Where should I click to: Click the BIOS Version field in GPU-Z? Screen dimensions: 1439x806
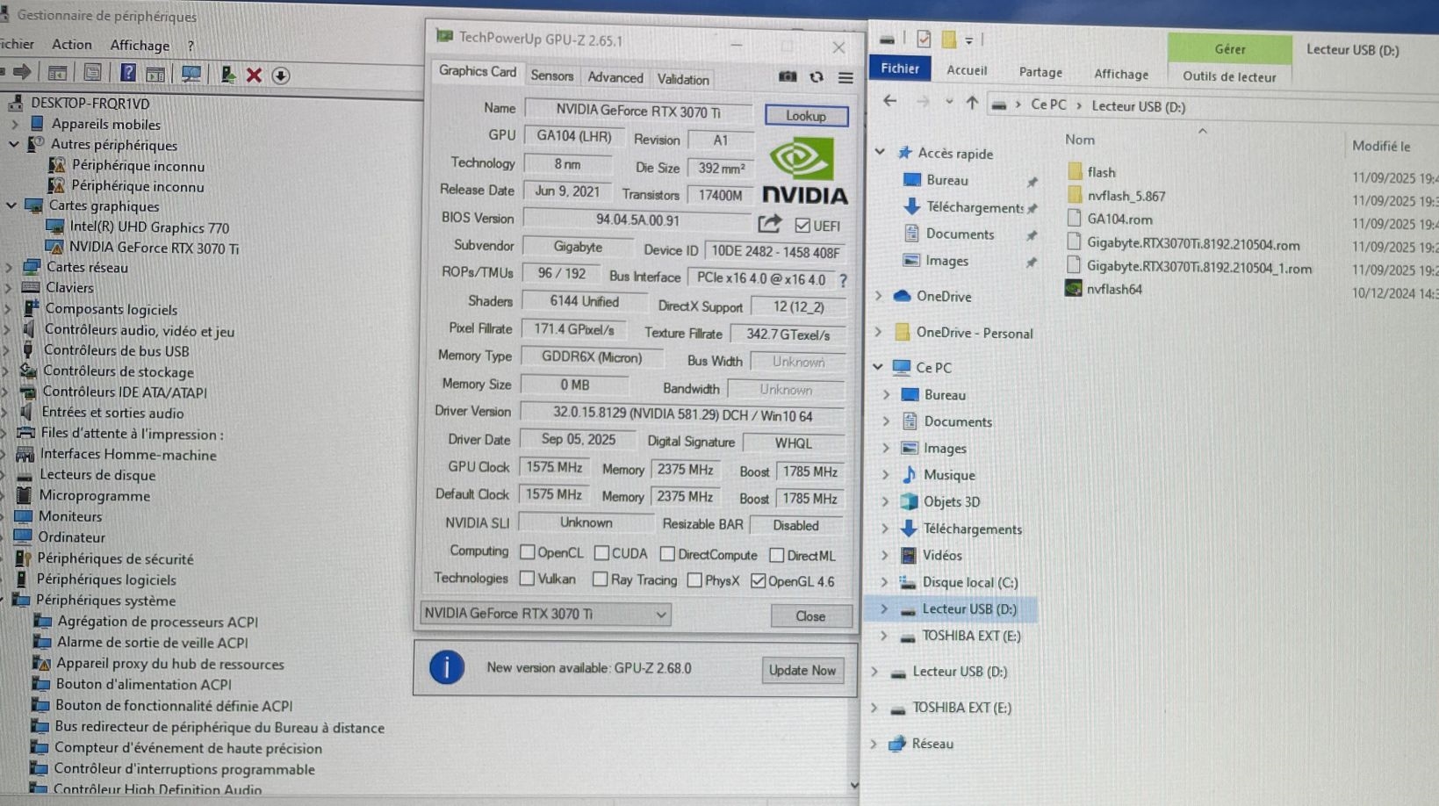(x=637, y=219)
